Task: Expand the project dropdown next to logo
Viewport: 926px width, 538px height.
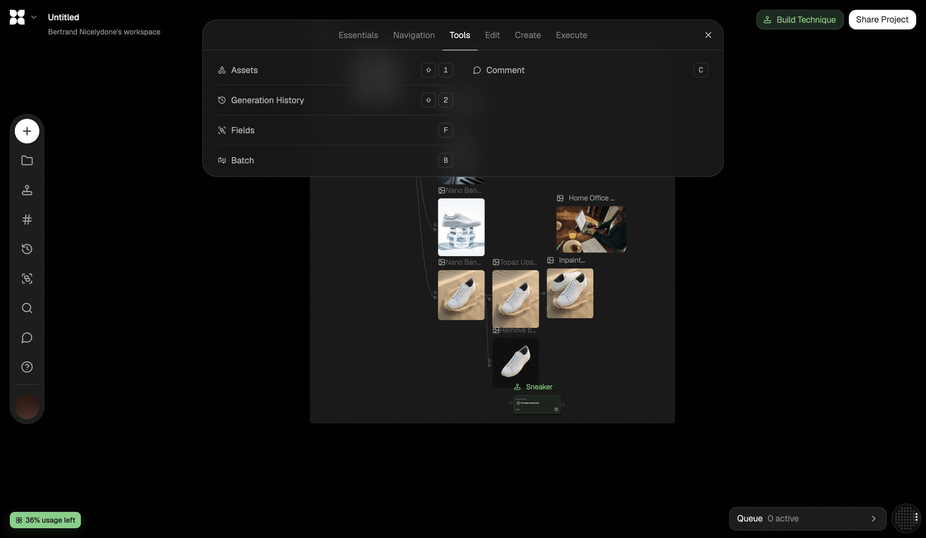Action: [x=34, y=17]
